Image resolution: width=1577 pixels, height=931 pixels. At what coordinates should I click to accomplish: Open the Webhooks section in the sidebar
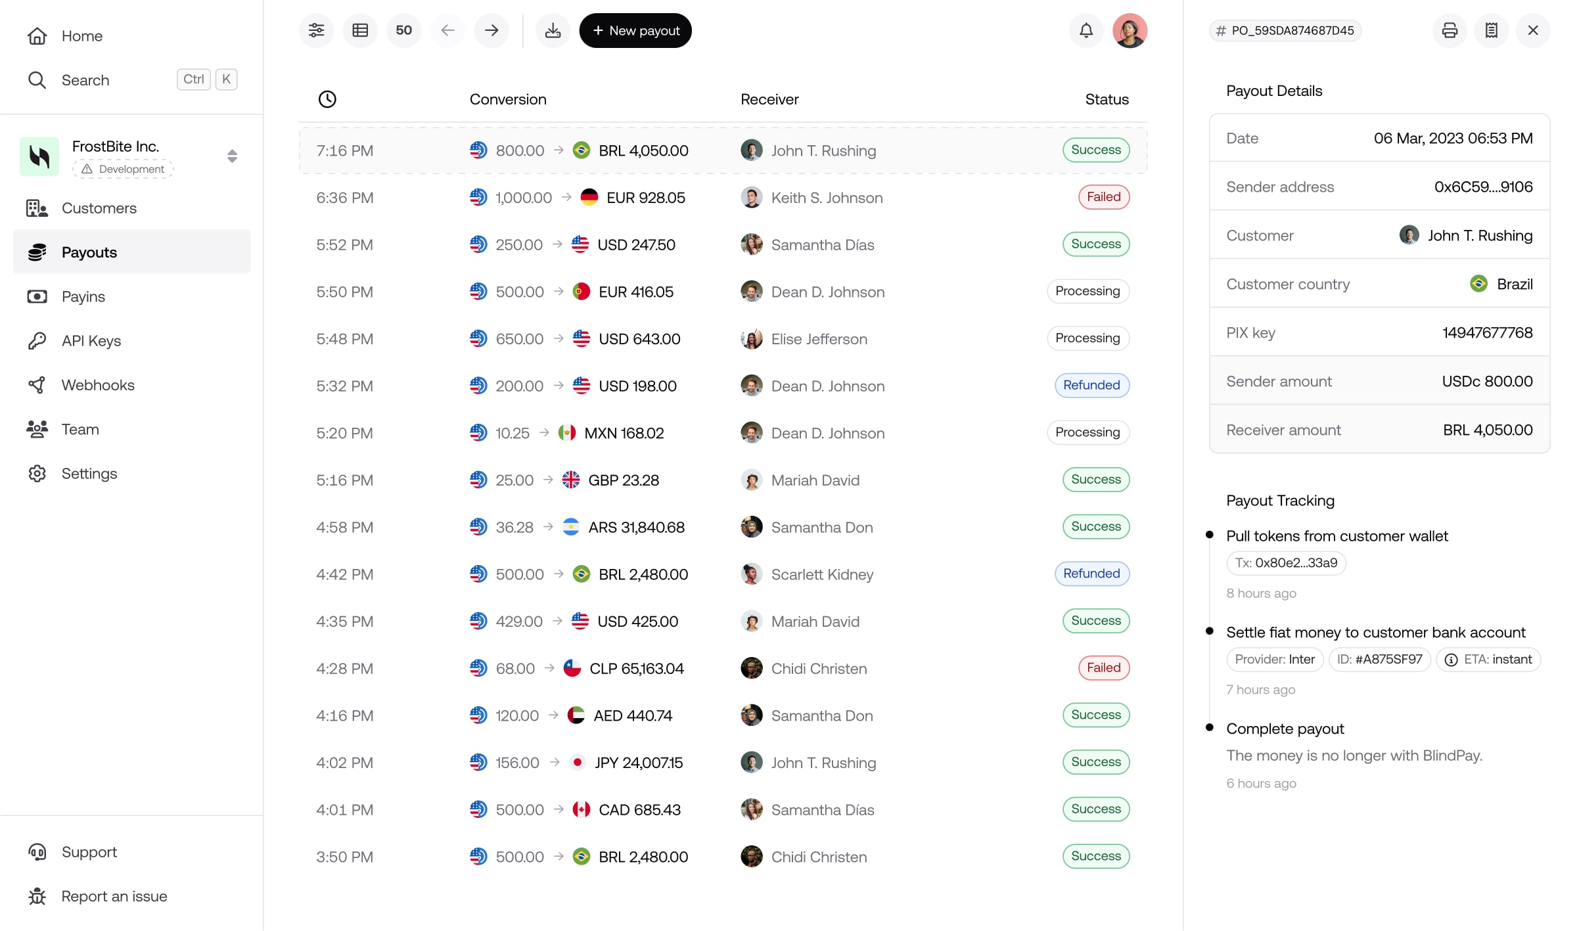[97, 385]
